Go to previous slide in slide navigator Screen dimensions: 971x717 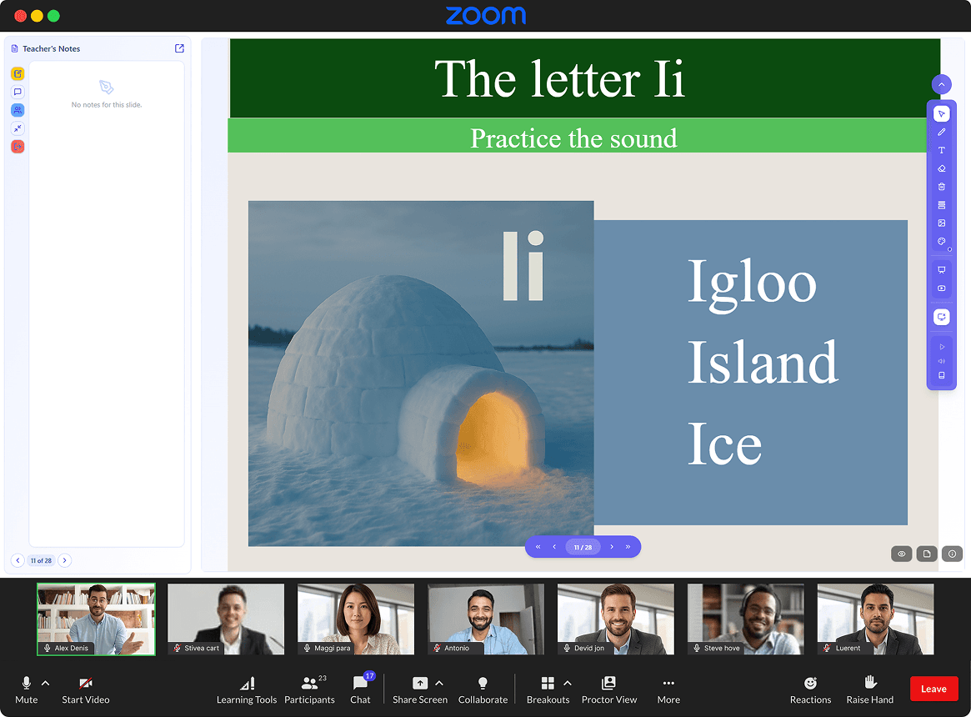(x=554, y=547)
